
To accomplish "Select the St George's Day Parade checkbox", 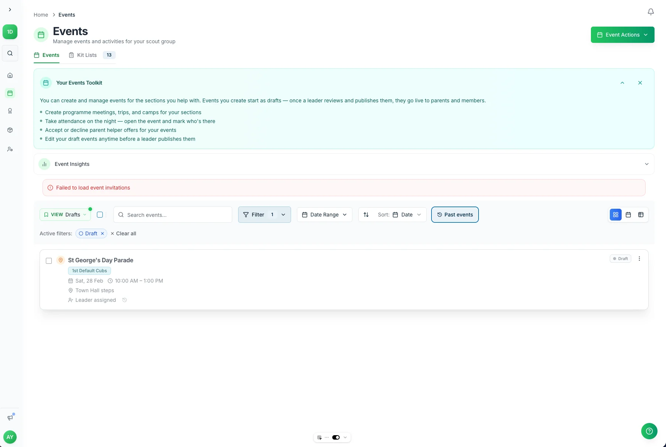I will point(49,261).
